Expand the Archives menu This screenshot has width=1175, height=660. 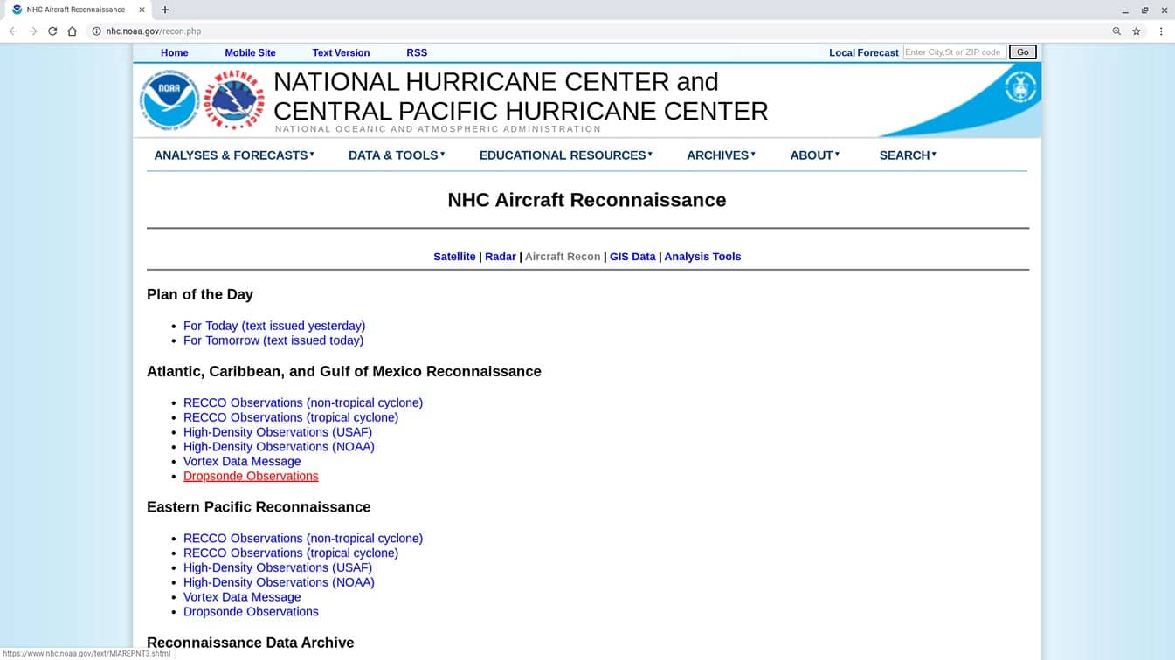point(721,155)
